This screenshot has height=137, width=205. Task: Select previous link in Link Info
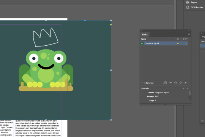click(x=184, y=88)
